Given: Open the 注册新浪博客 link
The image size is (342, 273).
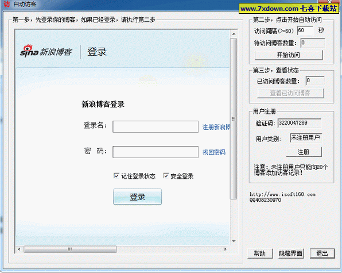Looking at the screenshot, I should tap(216, 127).
